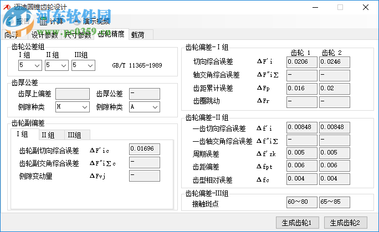Click 切向综合误差 gear 1 field 0.0206

301,62
